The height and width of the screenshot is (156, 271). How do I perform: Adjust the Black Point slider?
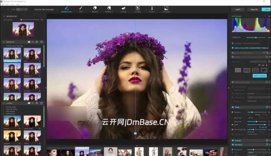257,122
